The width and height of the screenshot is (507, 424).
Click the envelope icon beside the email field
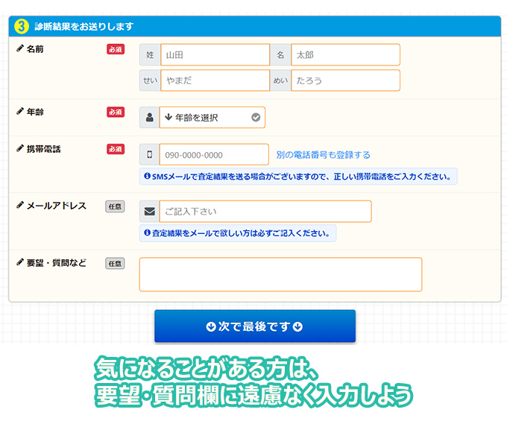click(149, 212)
